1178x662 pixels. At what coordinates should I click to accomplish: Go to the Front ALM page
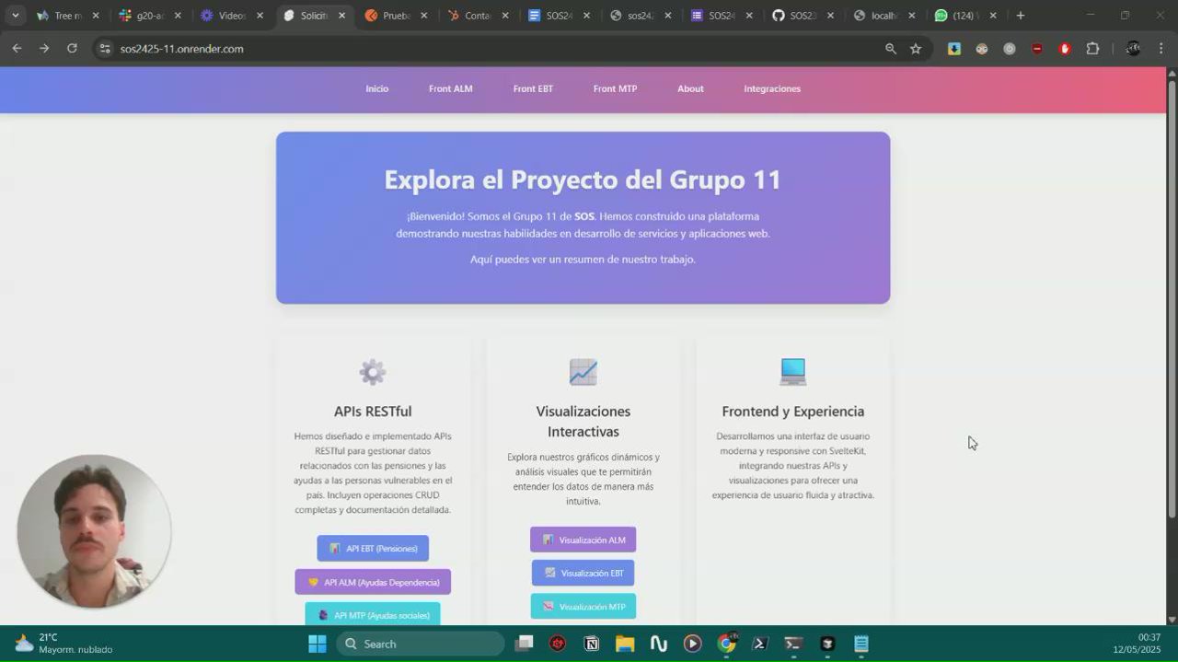[450, 88]
